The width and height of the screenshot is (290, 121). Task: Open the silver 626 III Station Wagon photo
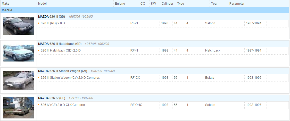19,80
